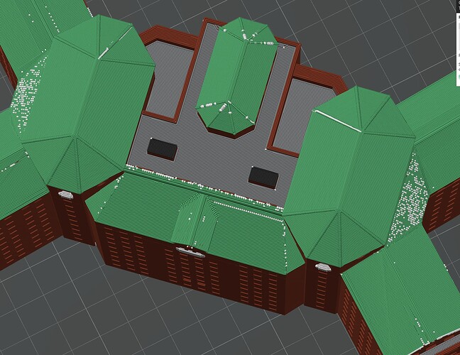Image resolution: width=460 pixels, height=355 pixels.
Task: Click the dark header above the legend panel
Action: 458,6
